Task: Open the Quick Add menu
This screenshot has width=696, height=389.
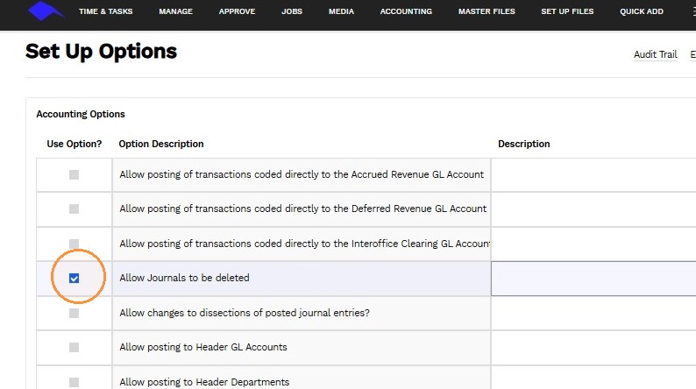Action: (x=642, y=11)
